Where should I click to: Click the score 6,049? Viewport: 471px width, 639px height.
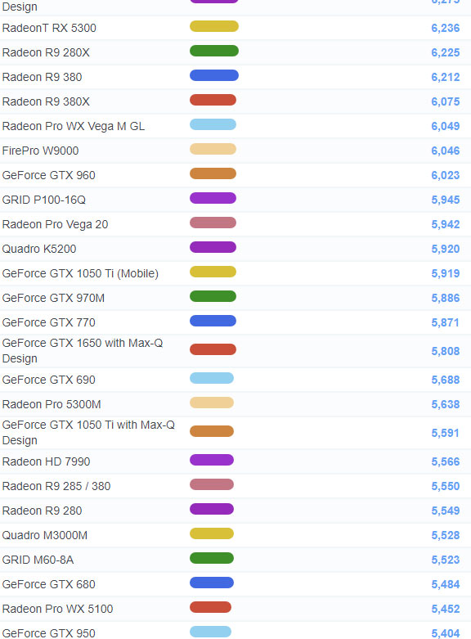[x=446, y=126]
